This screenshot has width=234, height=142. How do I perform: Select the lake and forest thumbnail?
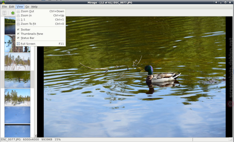10,26
